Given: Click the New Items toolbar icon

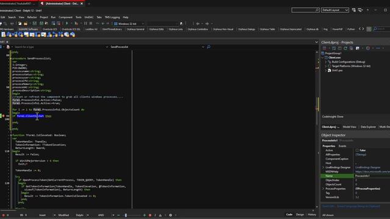Looking at the screenshot, I should (19, 23).
